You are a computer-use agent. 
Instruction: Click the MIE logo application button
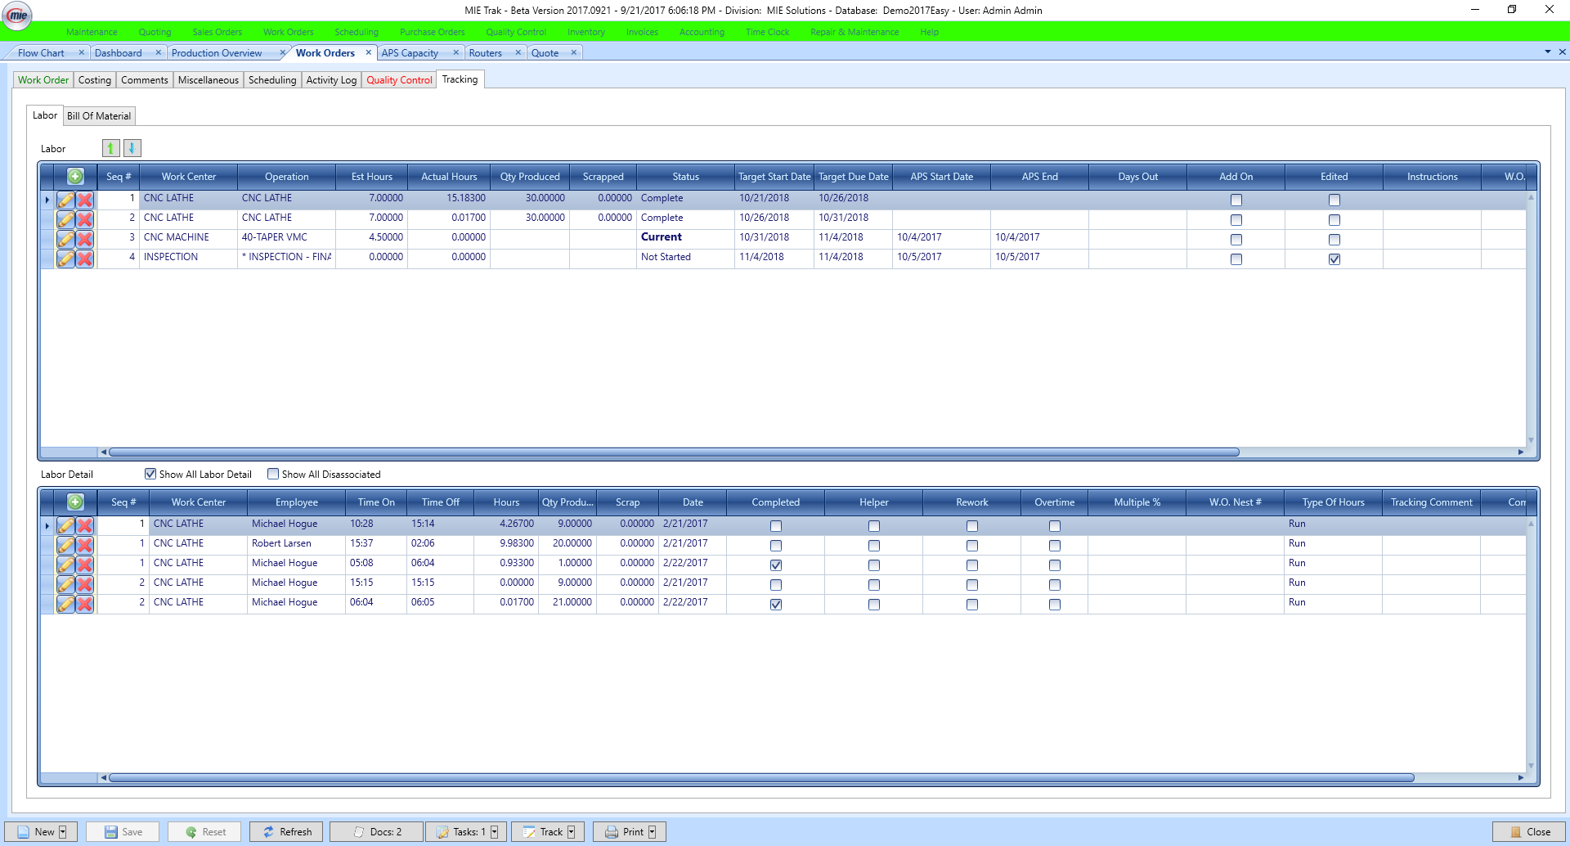coord(17,16)
